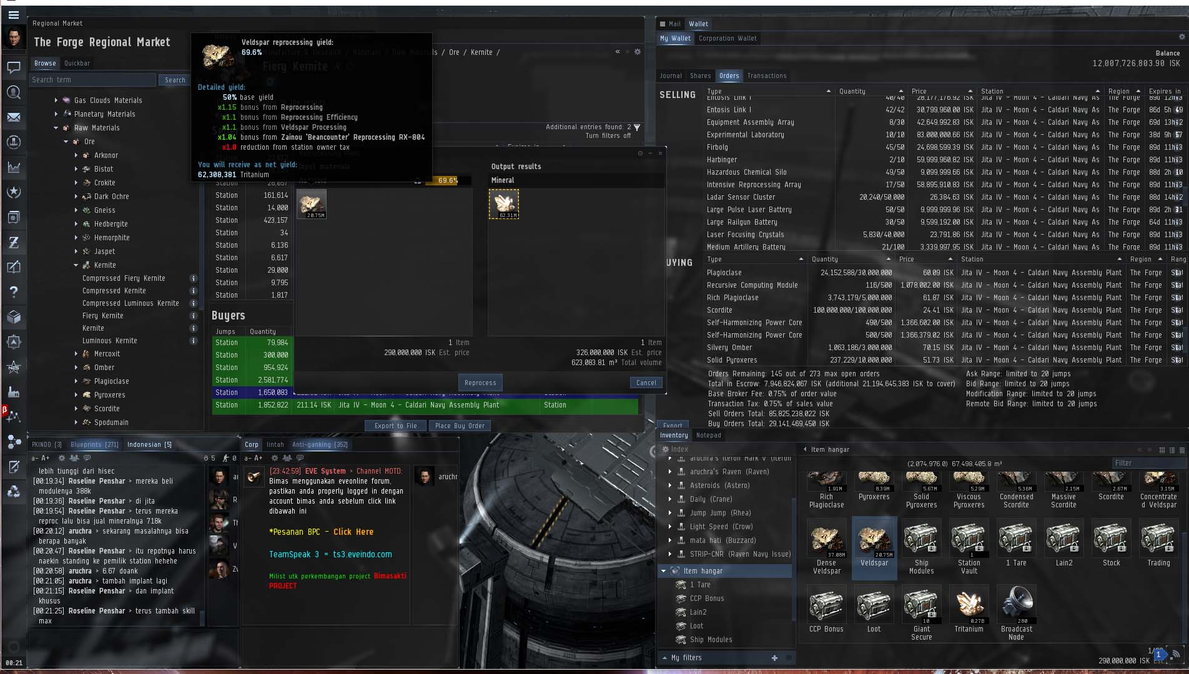Open the Station Vault container
The image size is (1189, 674).
[969, 547]
